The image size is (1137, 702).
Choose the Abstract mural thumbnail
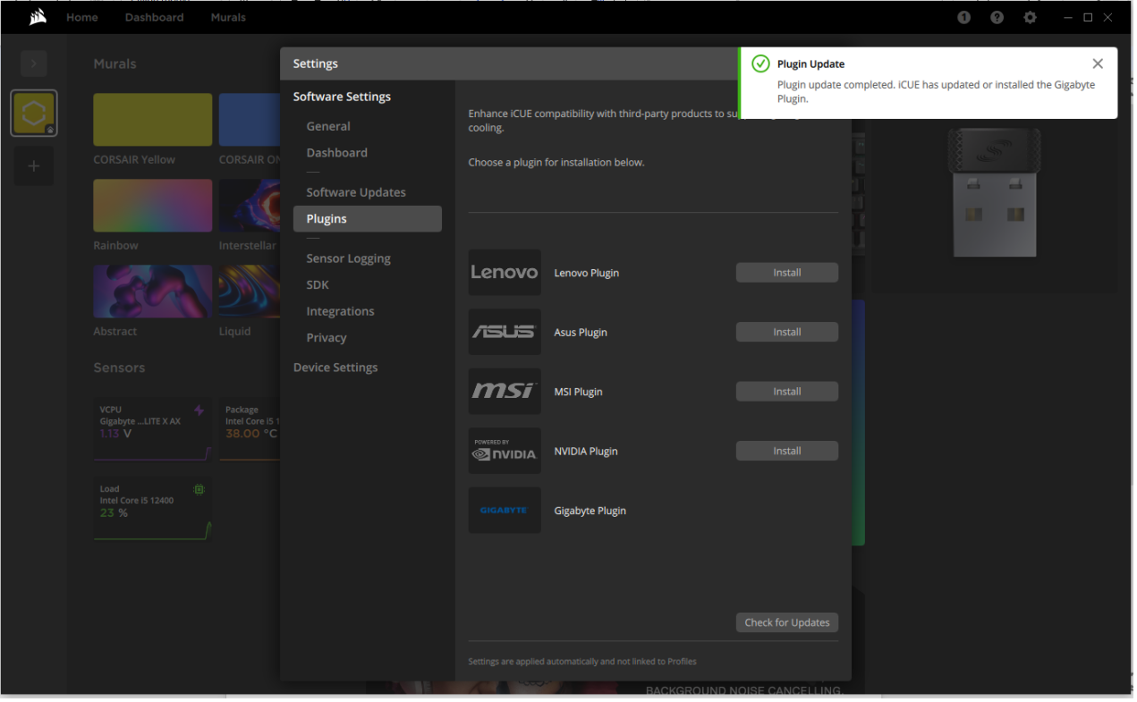pyautogui.click(x=153, y=292)
